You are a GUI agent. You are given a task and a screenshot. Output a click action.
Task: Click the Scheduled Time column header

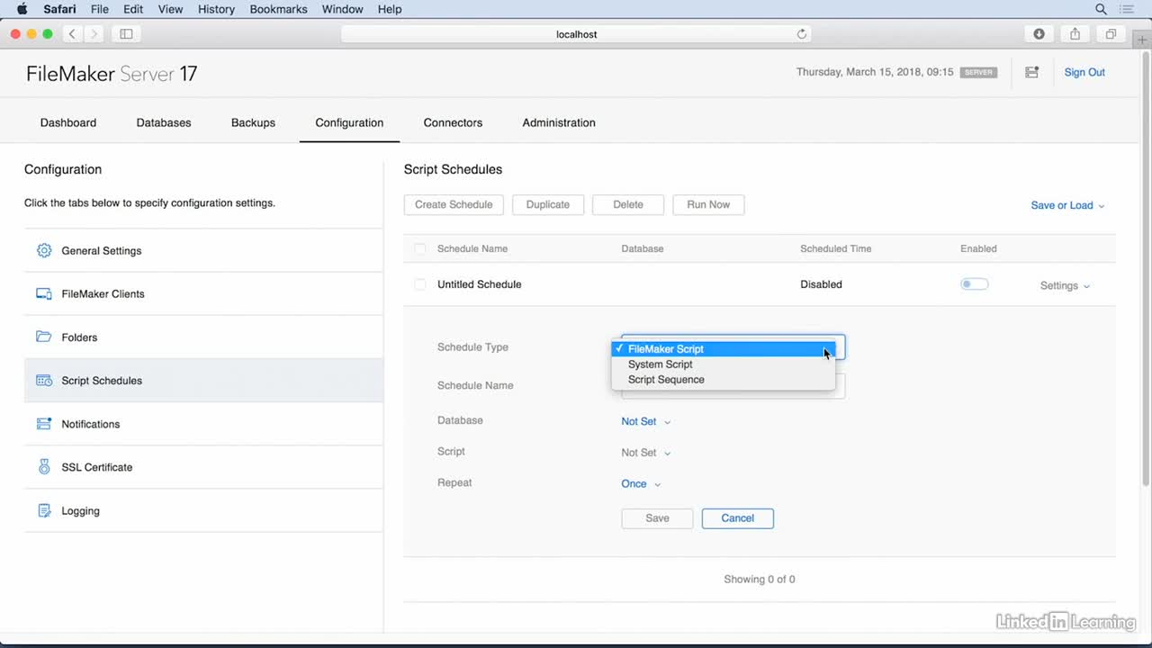coord(835,248)
